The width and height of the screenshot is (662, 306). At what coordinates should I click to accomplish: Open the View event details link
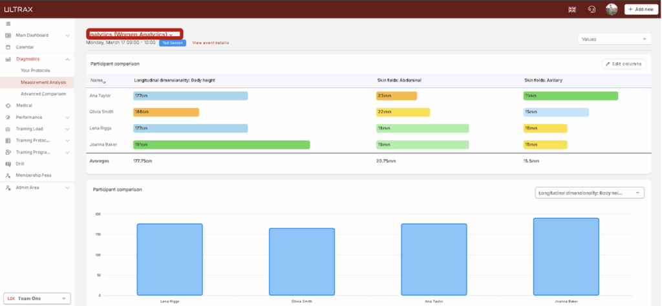pos(211,43)
